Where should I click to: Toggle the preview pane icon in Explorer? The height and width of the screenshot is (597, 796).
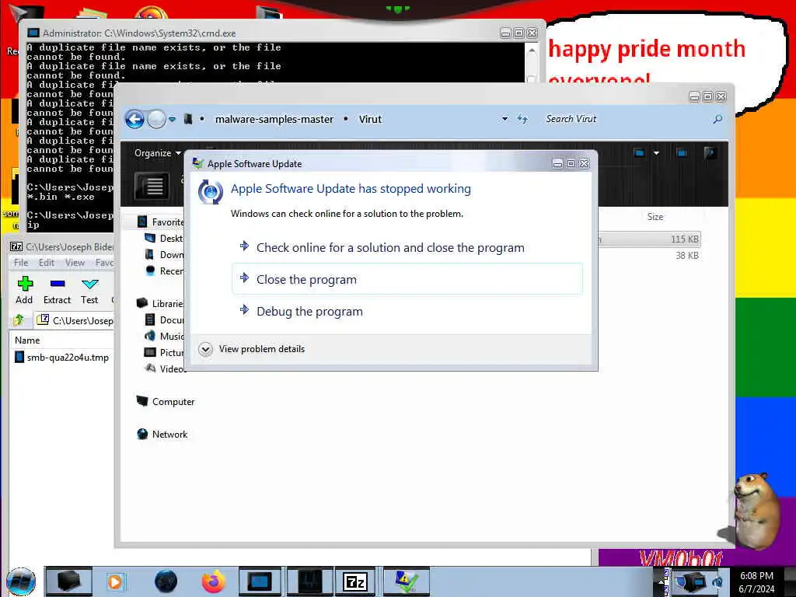(x=682, y=153)
